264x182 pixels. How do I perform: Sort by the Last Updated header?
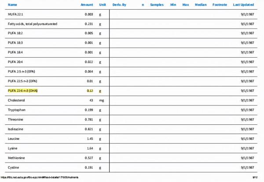tap(243, 4)
